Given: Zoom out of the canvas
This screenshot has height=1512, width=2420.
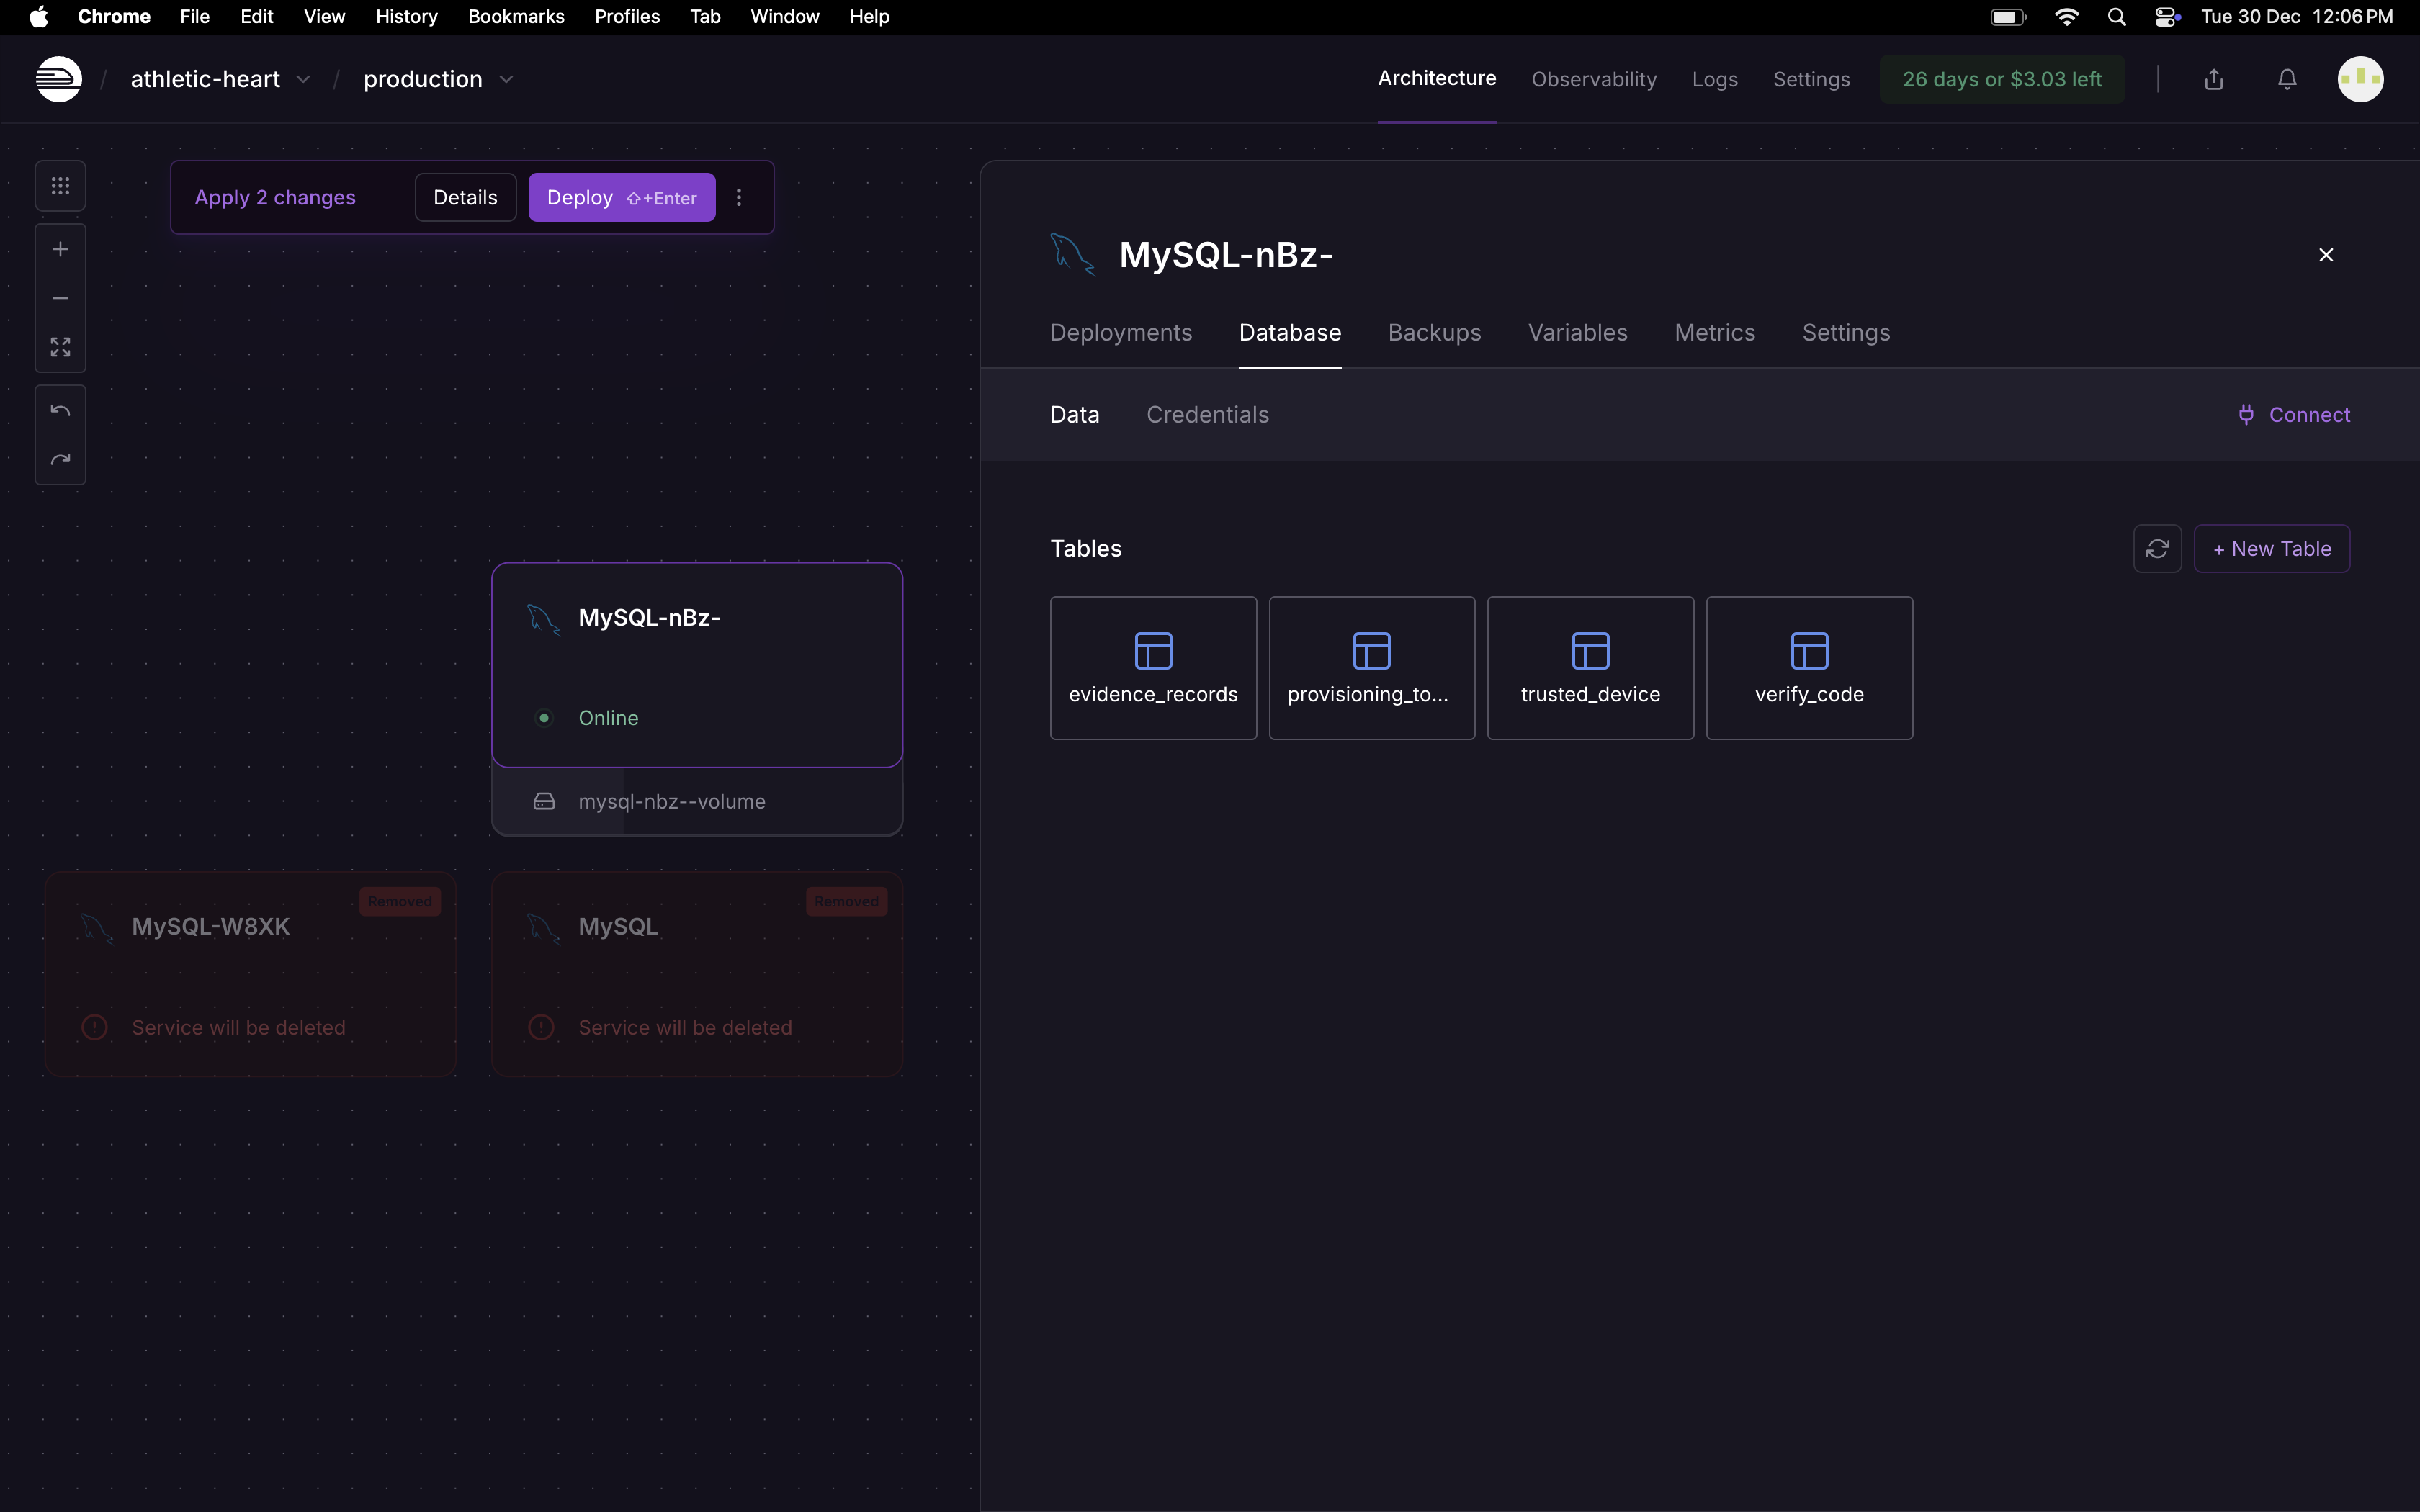Looking at the screenshot, I should (x=60, y=298).
